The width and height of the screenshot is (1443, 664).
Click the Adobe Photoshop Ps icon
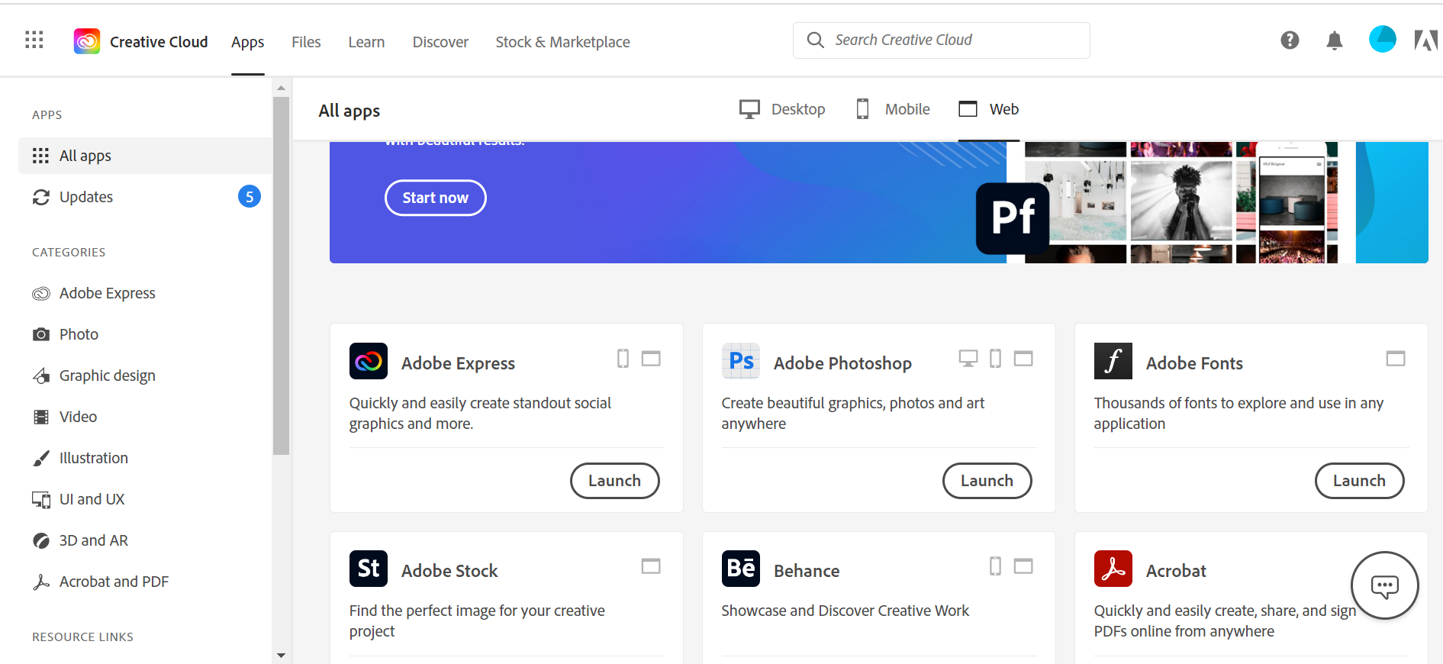pos(741,361)
